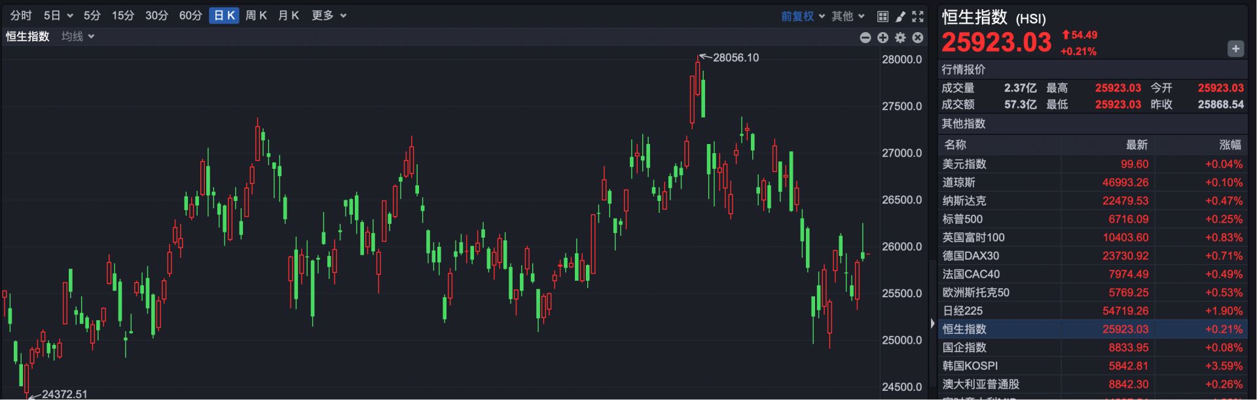Close the 恒生指数 chart panel
The image size is (1257, 400).
pyautogui.click(x=918, y=38)
